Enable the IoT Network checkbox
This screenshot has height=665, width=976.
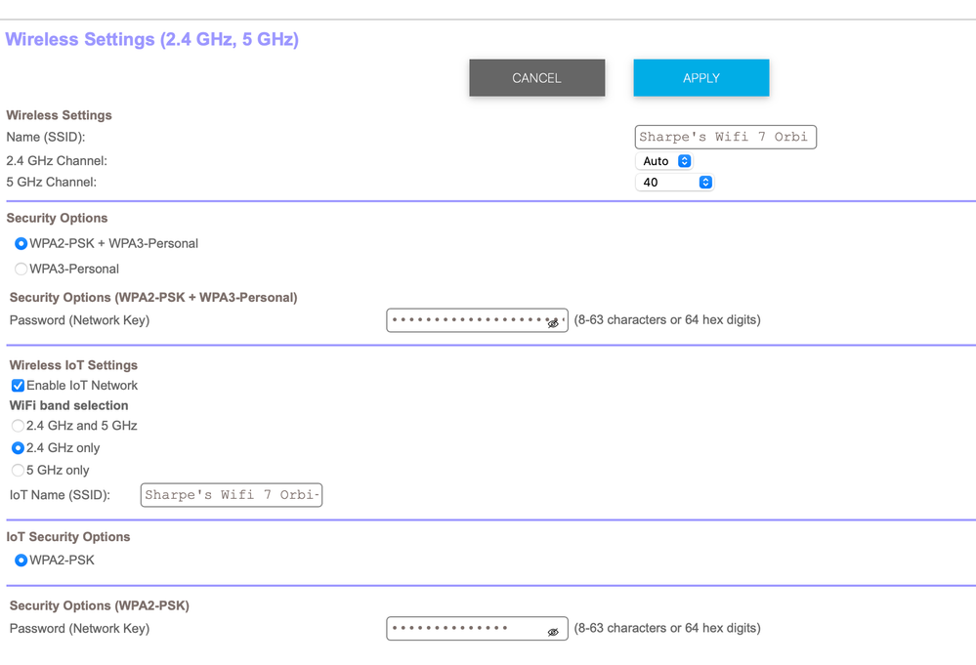tap(17, 385)
